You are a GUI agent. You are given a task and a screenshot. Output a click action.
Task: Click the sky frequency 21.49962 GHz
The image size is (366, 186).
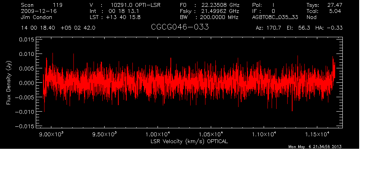coord(221,11)
